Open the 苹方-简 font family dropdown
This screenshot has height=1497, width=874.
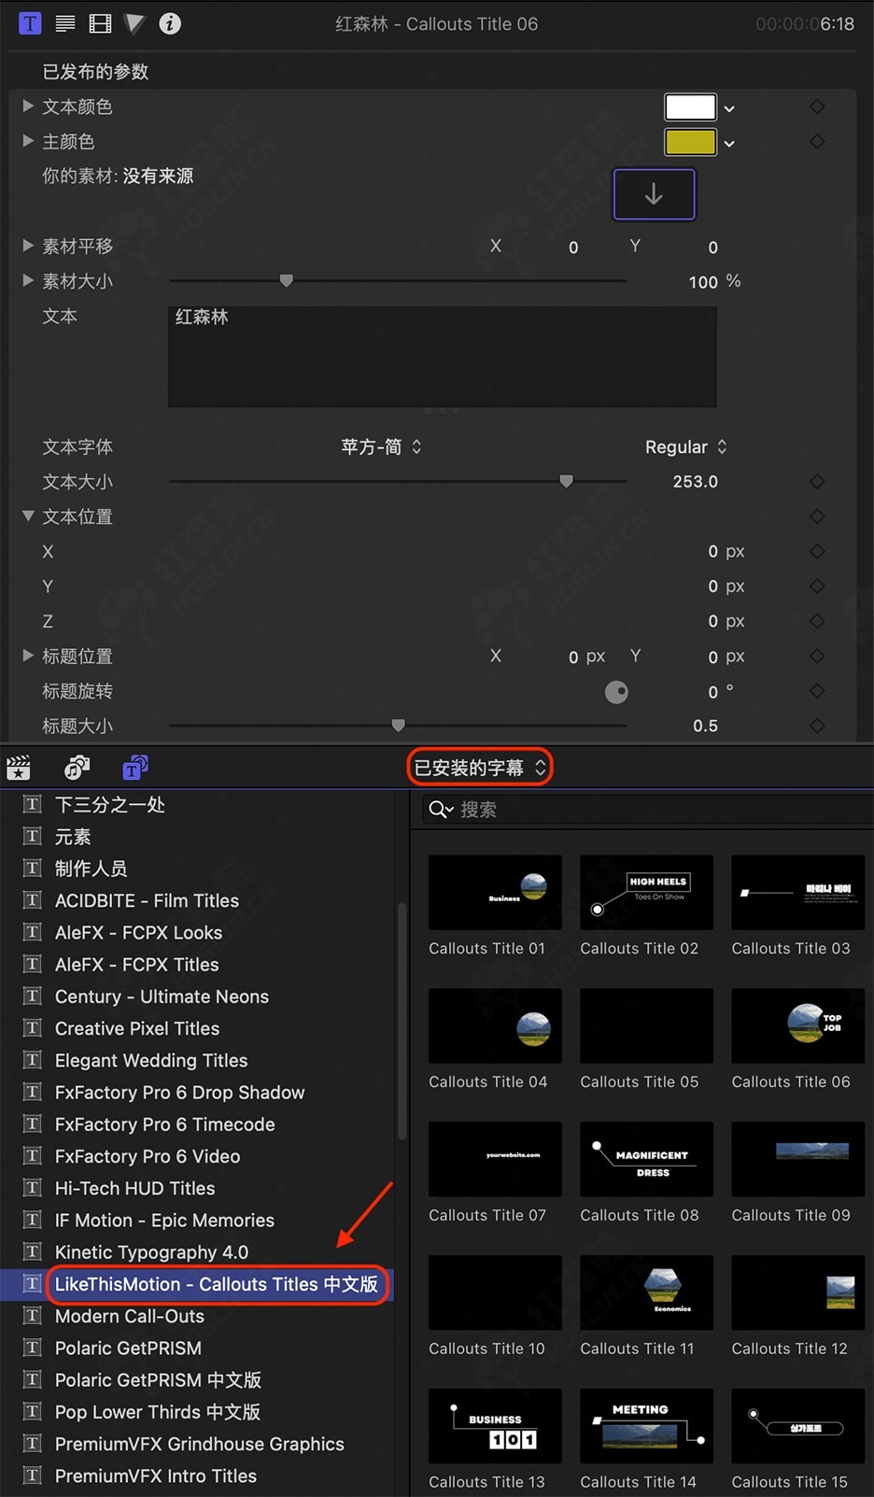tap(381, 446)
